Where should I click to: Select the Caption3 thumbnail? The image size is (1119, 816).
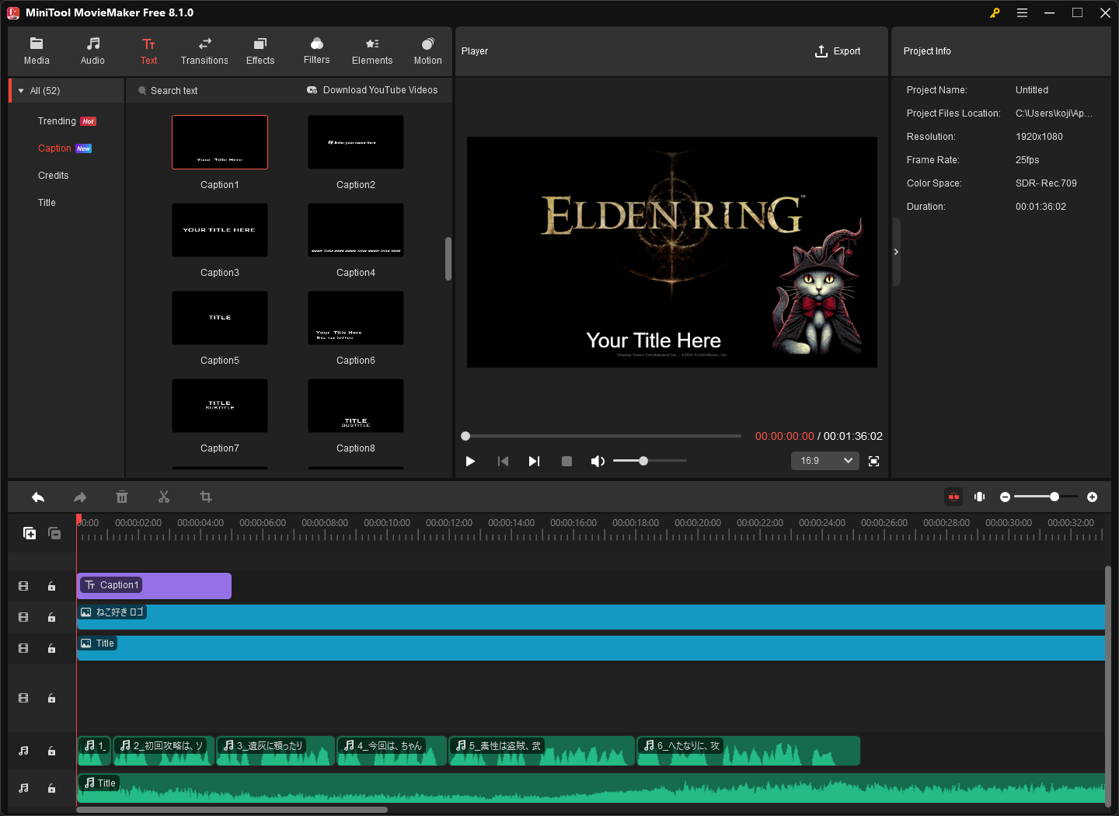coord(220,230)
